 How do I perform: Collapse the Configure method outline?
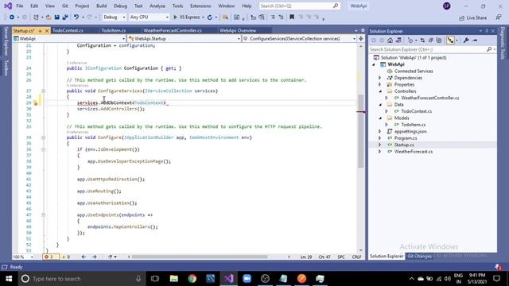(43, 137)
